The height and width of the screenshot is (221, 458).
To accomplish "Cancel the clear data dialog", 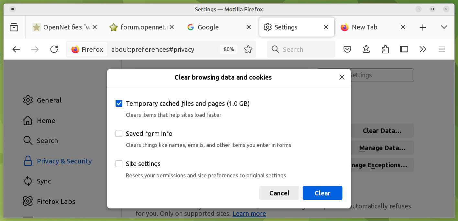I will [279, 193].
